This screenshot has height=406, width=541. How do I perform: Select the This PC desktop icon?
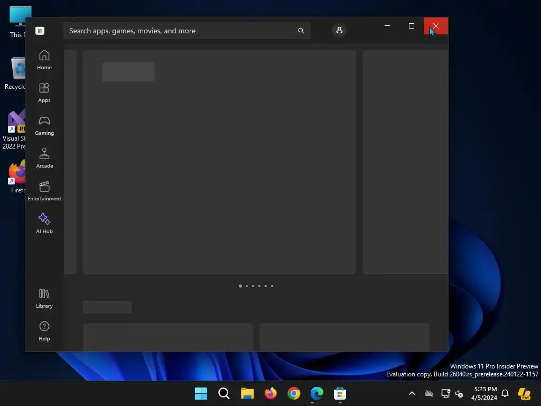tap(17, 22)
